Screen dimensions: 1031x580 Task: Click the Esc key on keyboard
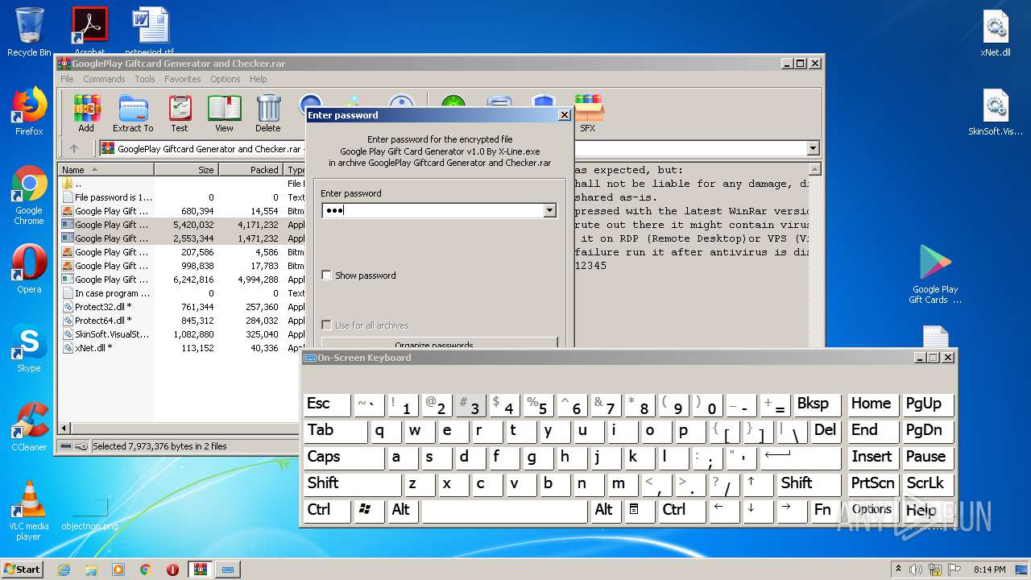[327, 404]
